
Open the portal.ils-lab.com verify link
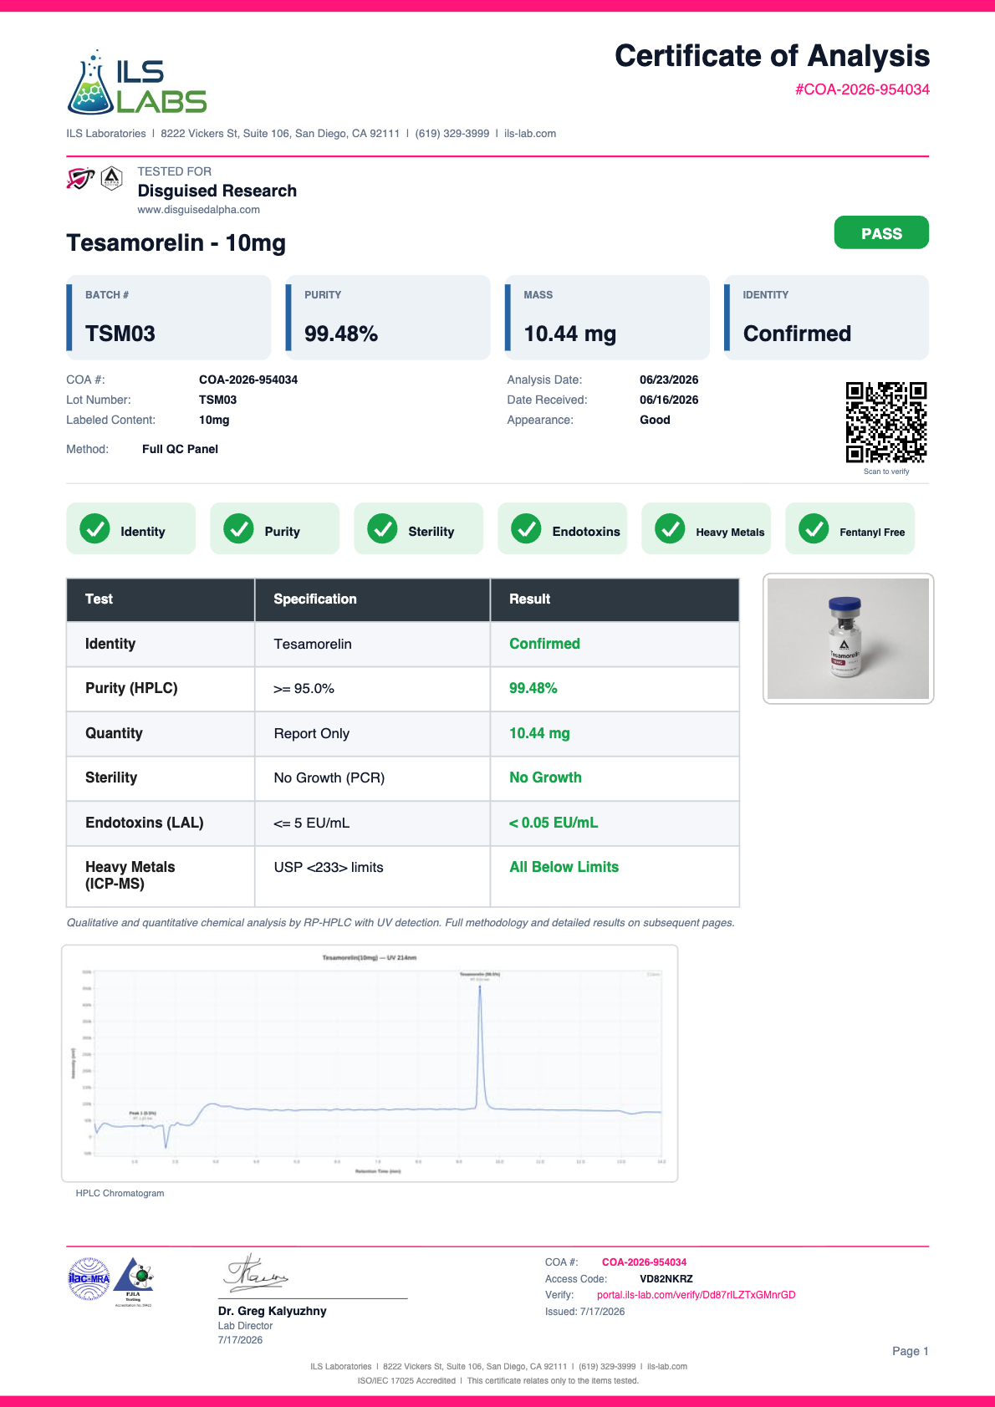coord(696,1295)
